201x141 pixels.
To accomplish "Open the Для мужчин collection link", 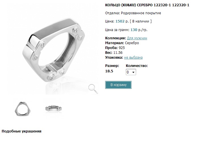I will (137, 38).
